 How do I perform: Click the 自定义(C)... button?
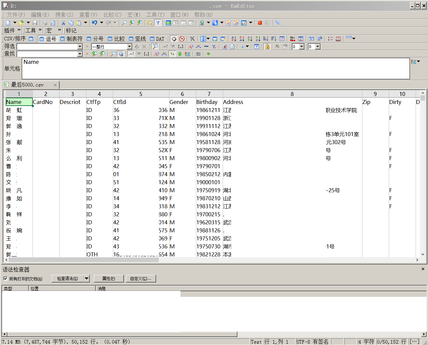point(141,278)
